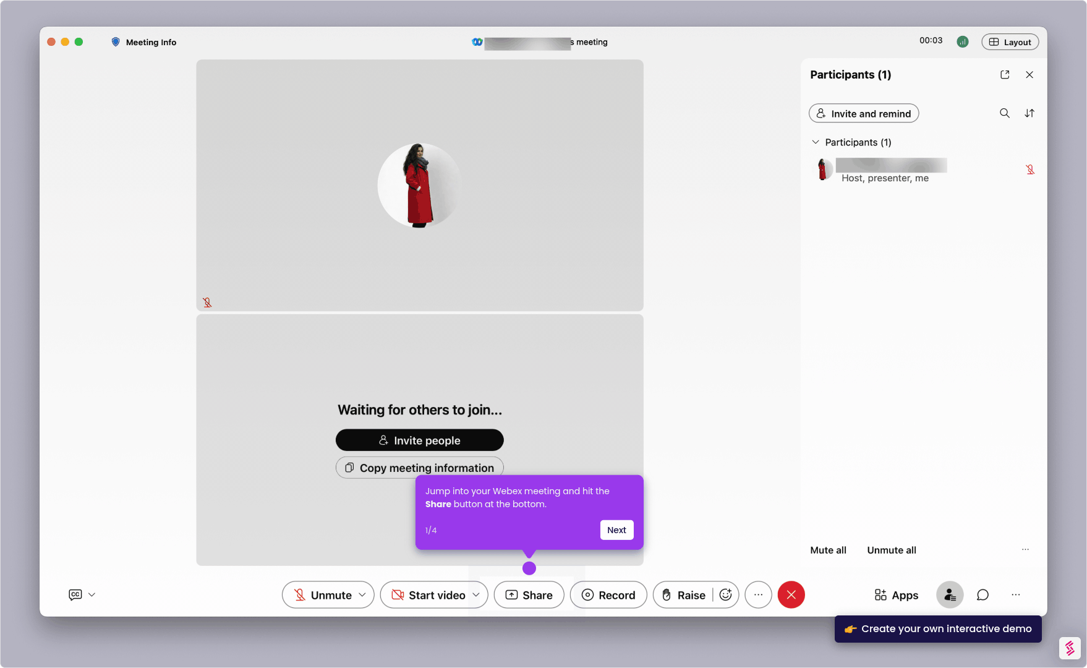Click muted mic icon on video tile
The width and height of the screenshot is (1087, 668).
207,302
